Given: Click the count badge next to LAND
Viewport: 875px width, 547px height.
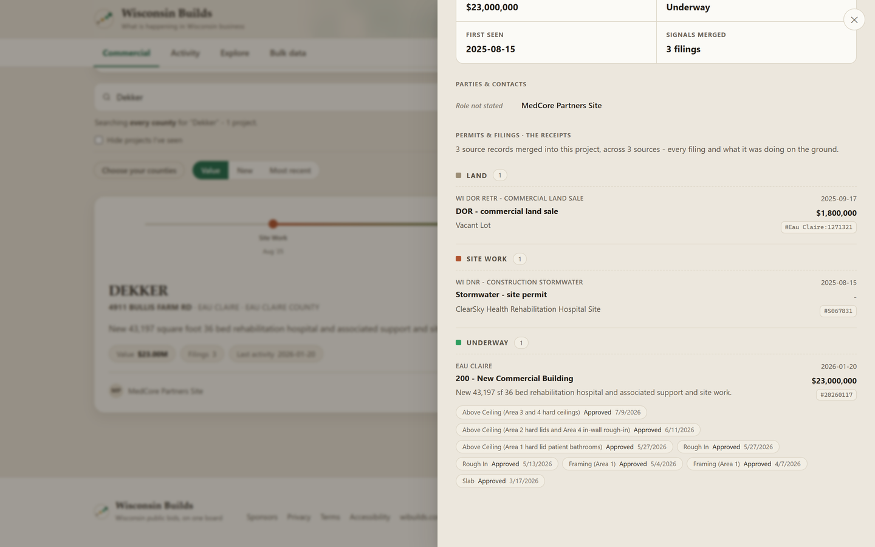Looking at the screenshot, I should point(500,176).
